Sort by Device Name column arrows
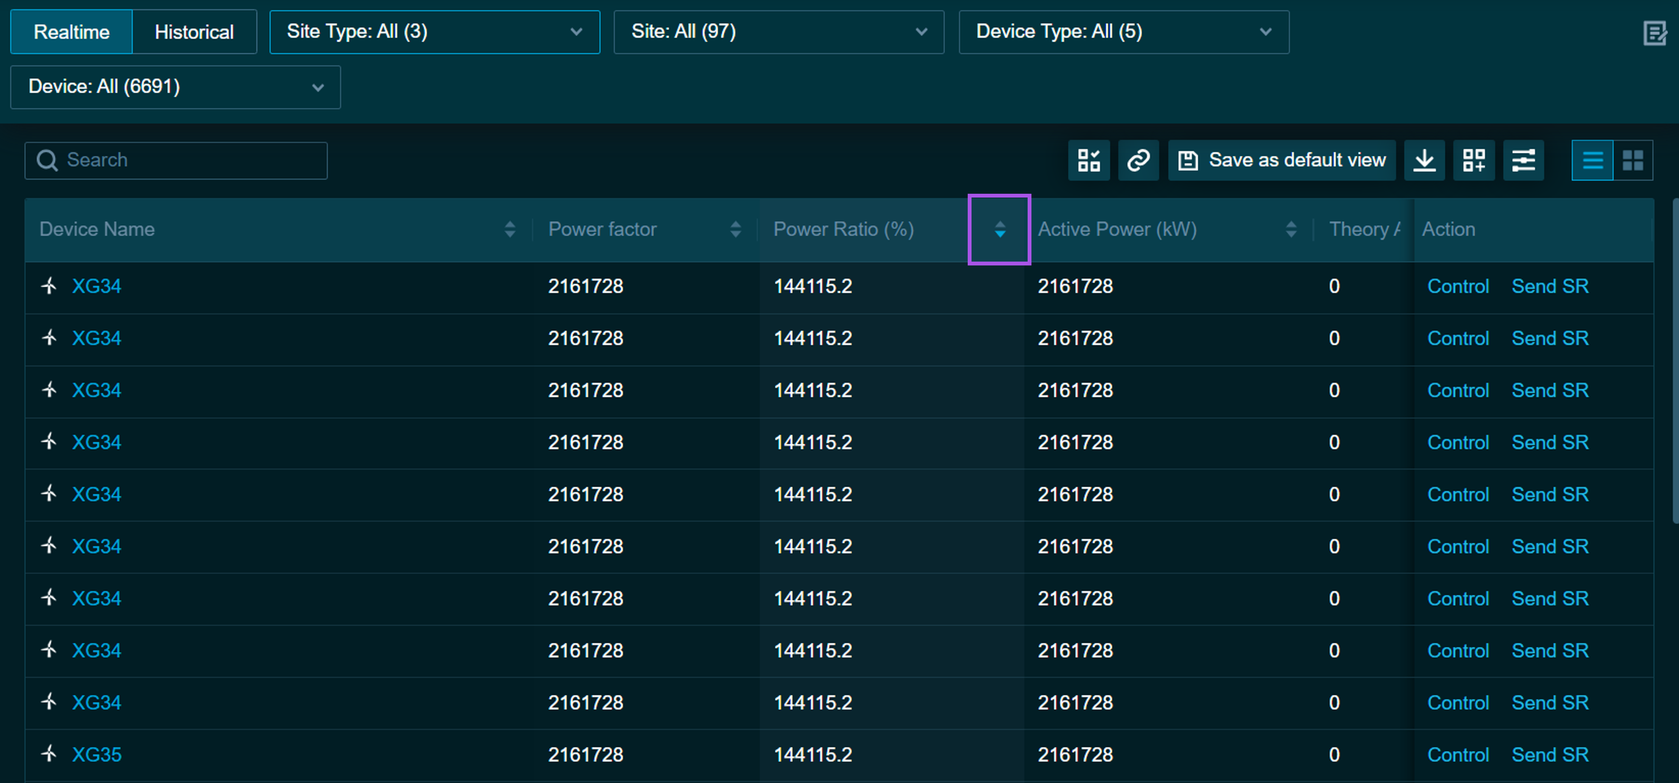The height and width of the screenshot is (783, 1679). pyautogui.click(x=510, y=229)
